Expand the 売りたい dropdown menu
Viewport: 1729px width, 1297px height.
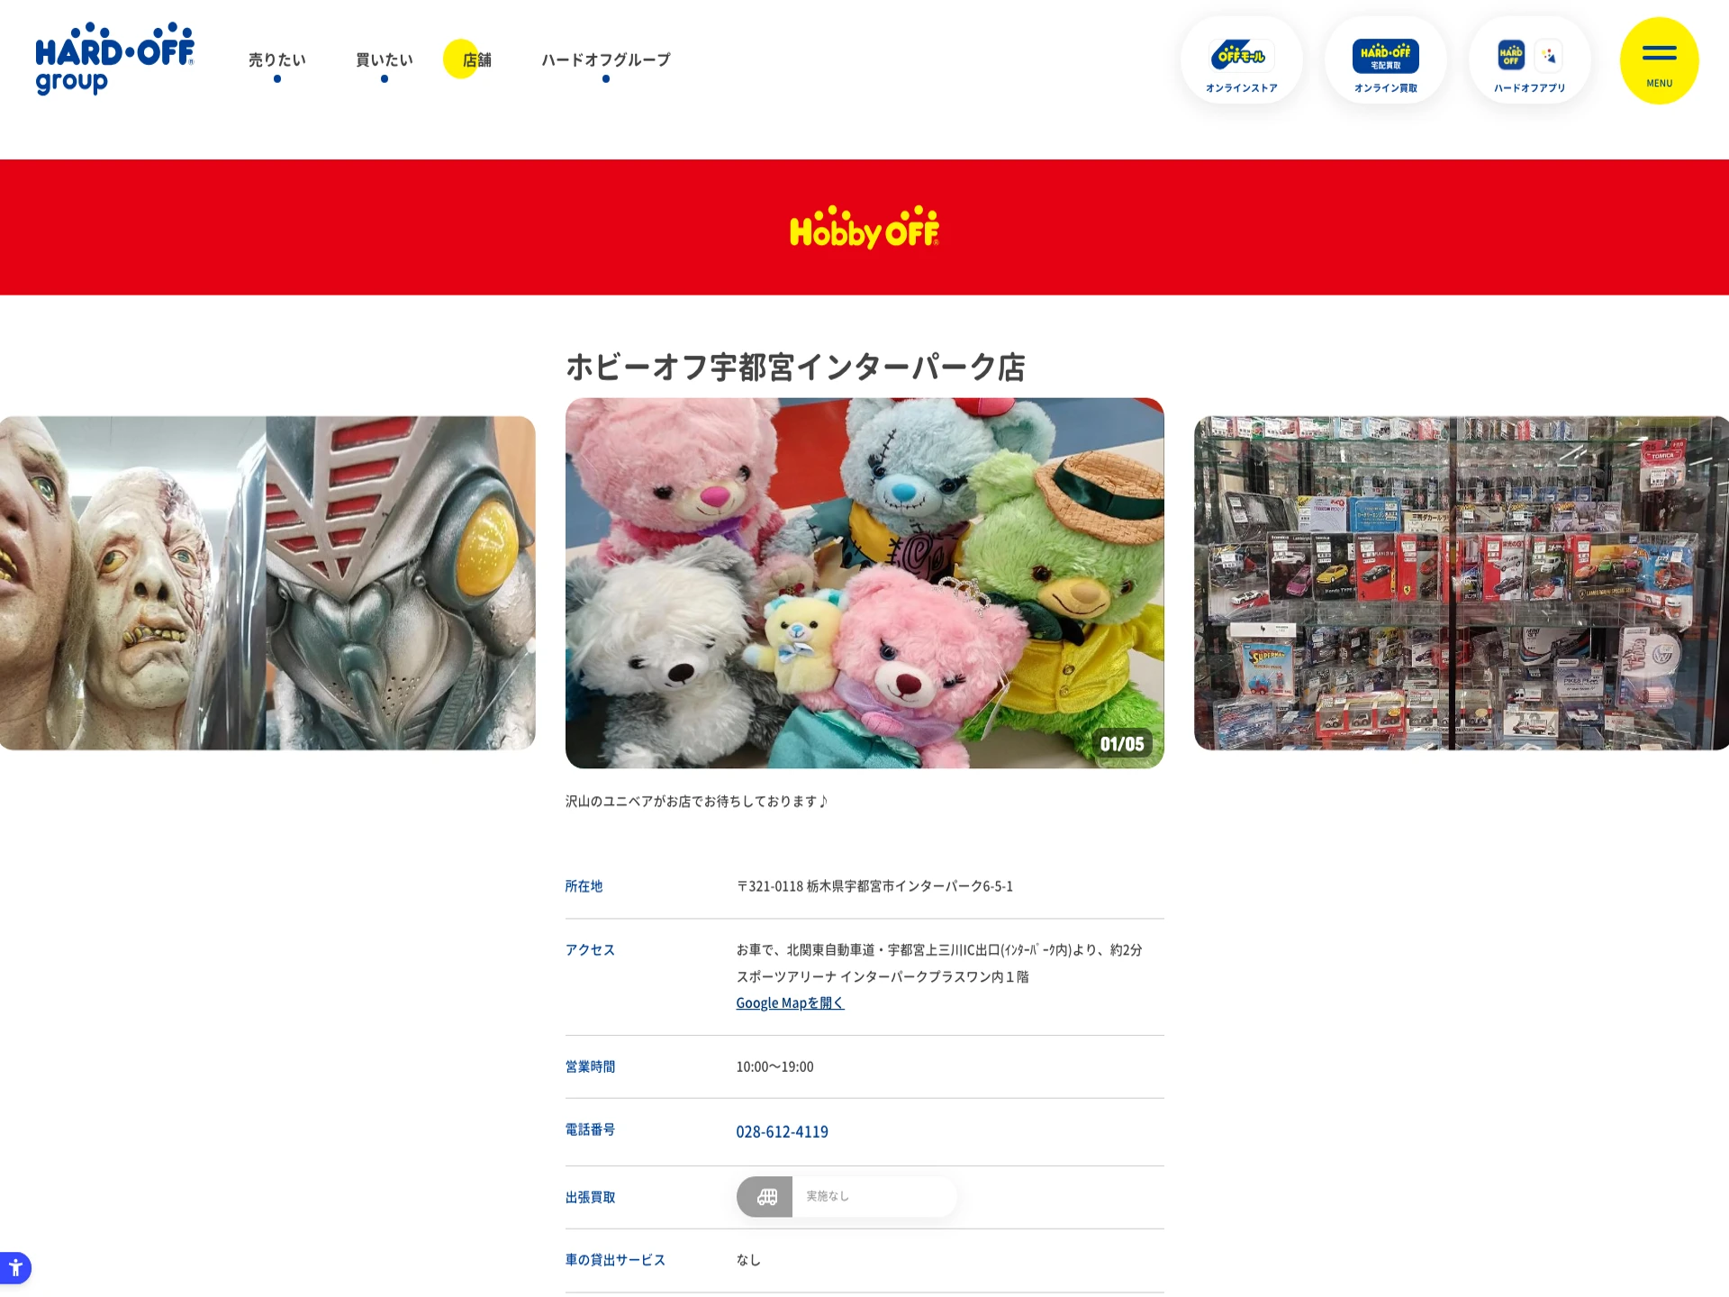click(x=277, y=60)
